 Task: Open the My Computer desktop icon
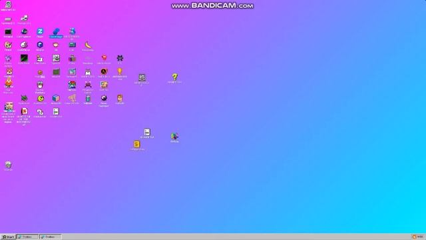tap(8, 5)
